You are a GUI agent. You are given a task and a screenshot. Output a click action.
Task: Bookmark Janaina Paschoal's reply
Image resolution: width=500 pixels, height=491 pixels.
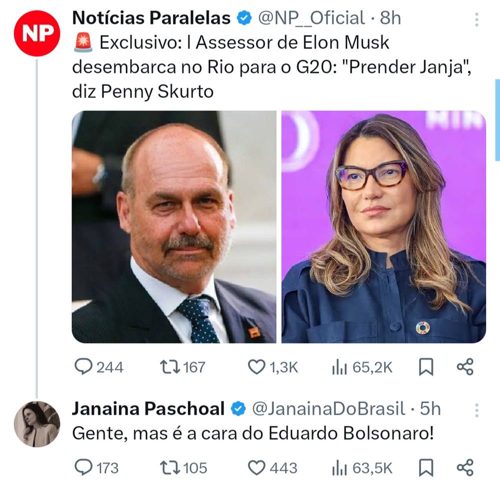[x=425, y=469]
